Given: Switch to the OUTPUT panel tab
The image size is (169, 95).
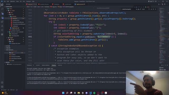Looking at the screenshot, I should tap(38, 65).
